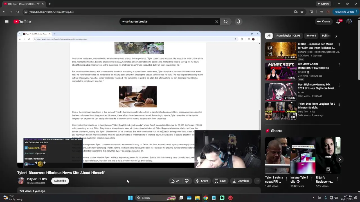The image size is (360, 202).
Task: Open the Gemini button in Chrome
Action: pos(323,4)
